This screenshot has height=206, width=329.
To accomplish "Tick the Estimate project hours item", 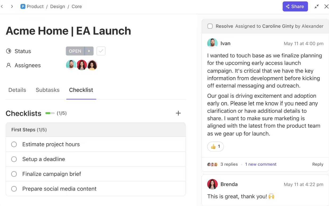I will [x=14, y=144].
